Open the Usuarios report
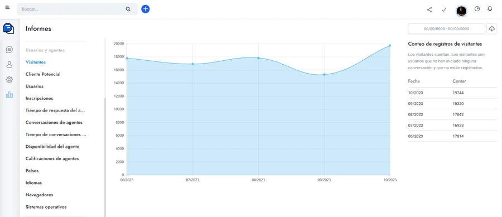This screenshot has height=217, width=502. pos(35,86)
